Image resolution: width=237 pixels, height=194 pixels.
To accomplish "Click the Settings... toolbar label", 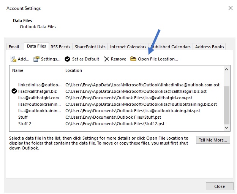I will [x=51, y=59].
